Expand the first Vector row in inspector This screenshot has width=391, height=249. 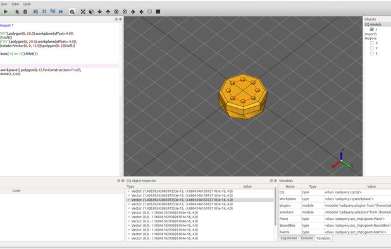point(129,191)
